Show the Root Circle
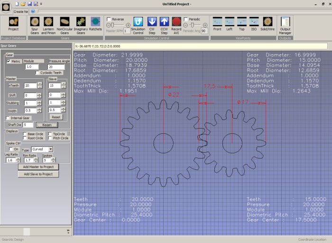Viewport: 332px width, 243px height. pos(25,138)
